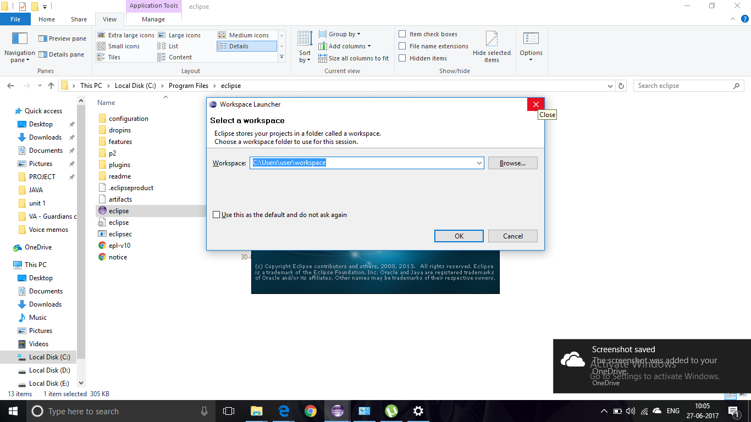Screen dimensions: 751x422
Task: Confirm workspace with OK button
Action: 459,236
